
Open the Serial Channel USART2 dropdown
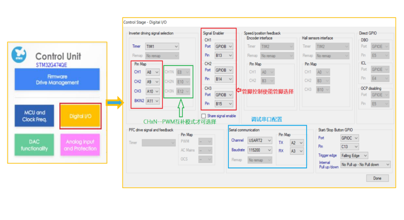coord(259,141)
